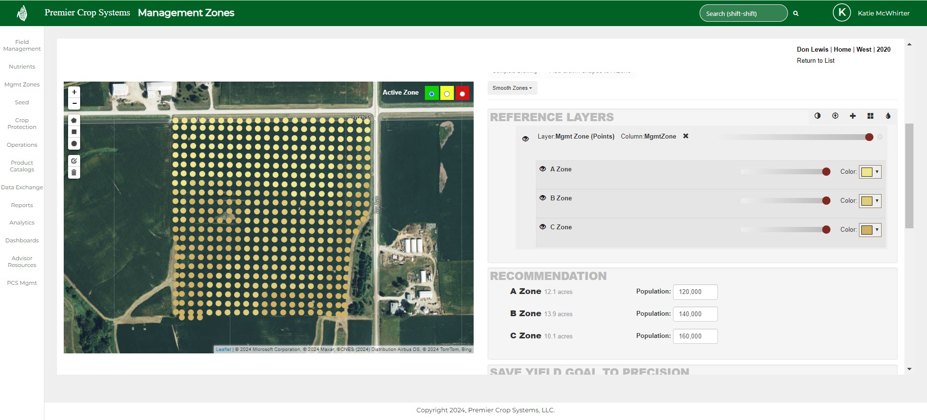
Task: Select the red Active Zone radio button
Action: (x=462, y=94)
